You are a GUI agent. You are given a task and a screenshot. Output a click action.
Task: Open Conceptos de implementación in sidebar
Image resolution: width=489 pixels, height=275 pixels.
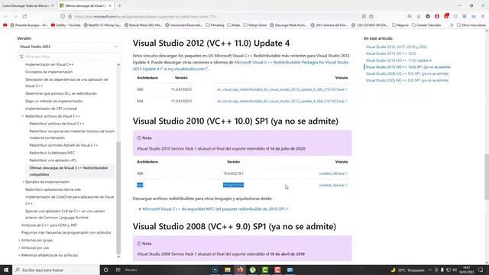coord(49,72)
